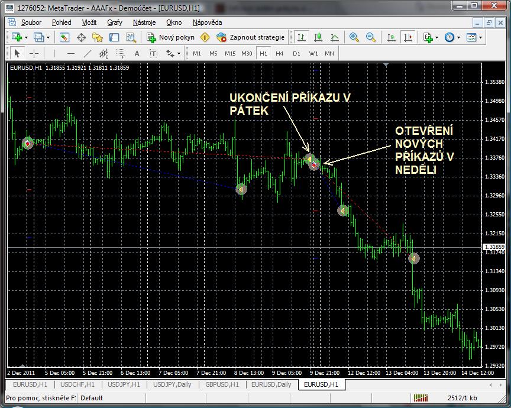Switch chart to line chart mode
The width and height of the screenshot is (511, 408).
(335, 37)
